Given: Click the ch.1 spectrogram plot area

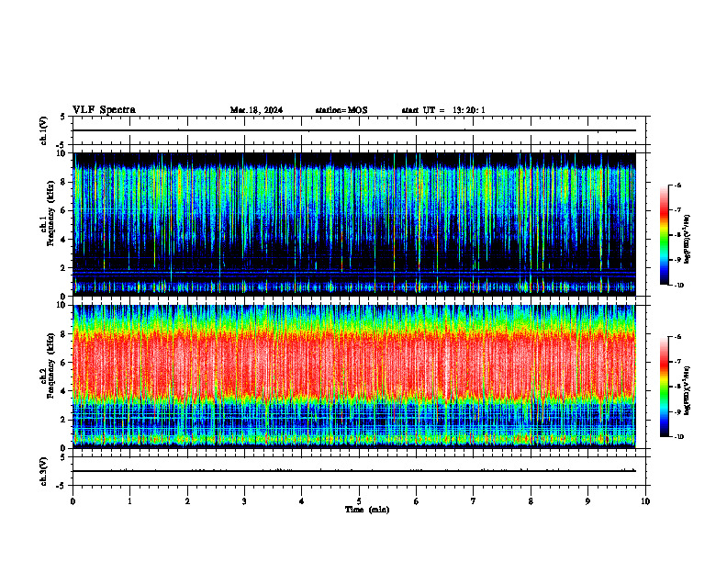Looking at the screenshot, I should [354, 224].
